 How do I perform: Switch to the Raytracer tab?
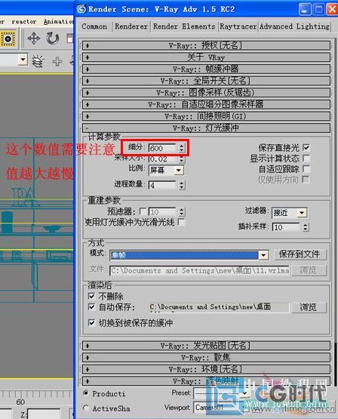238,26
